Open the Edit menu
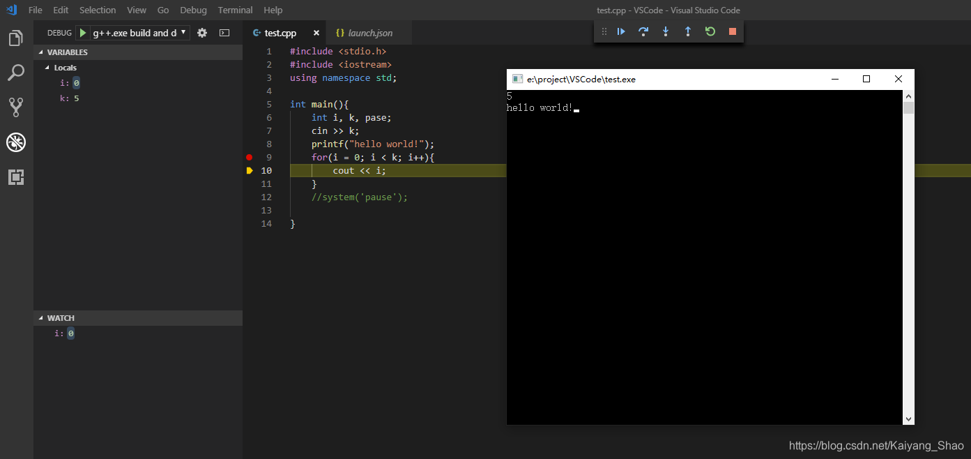971x459 pixels. (x=61, y=10)
